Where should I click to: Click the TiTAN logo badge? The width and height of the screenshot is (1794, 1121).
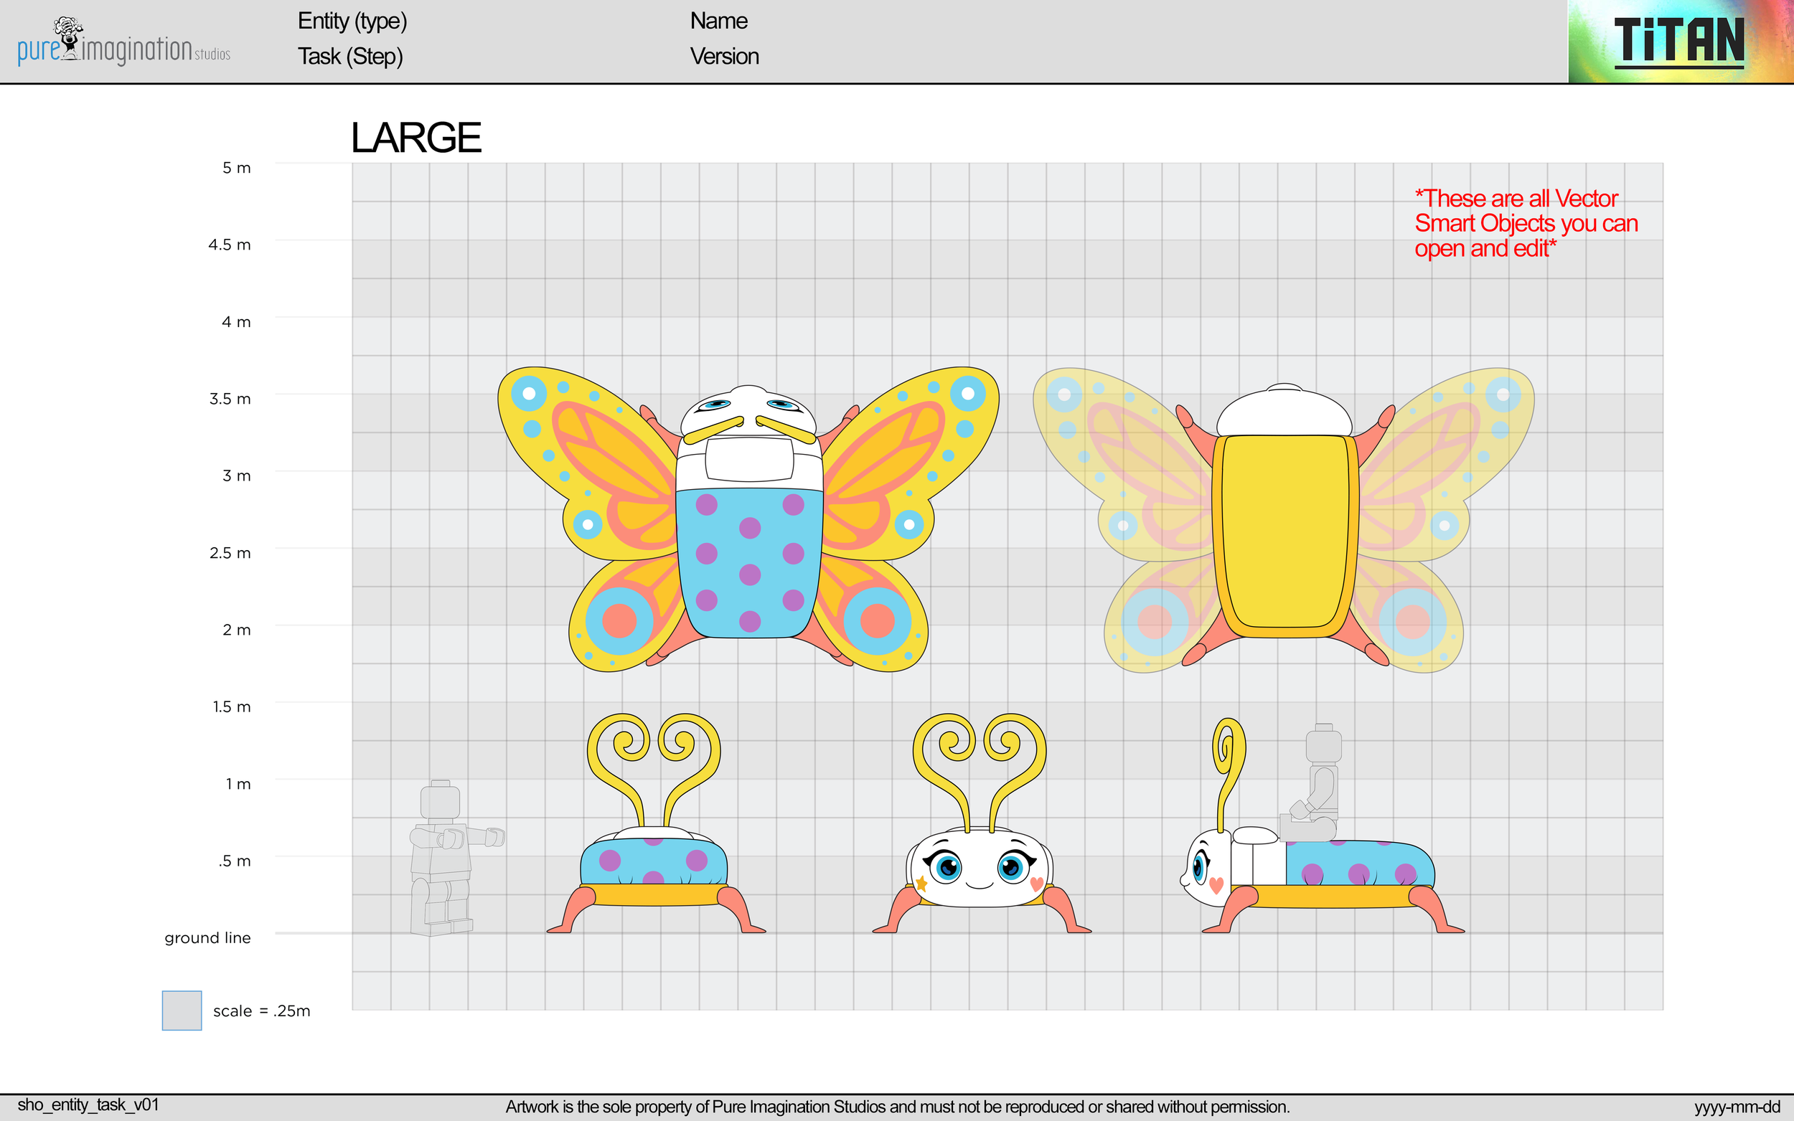tap(1680, 41)
